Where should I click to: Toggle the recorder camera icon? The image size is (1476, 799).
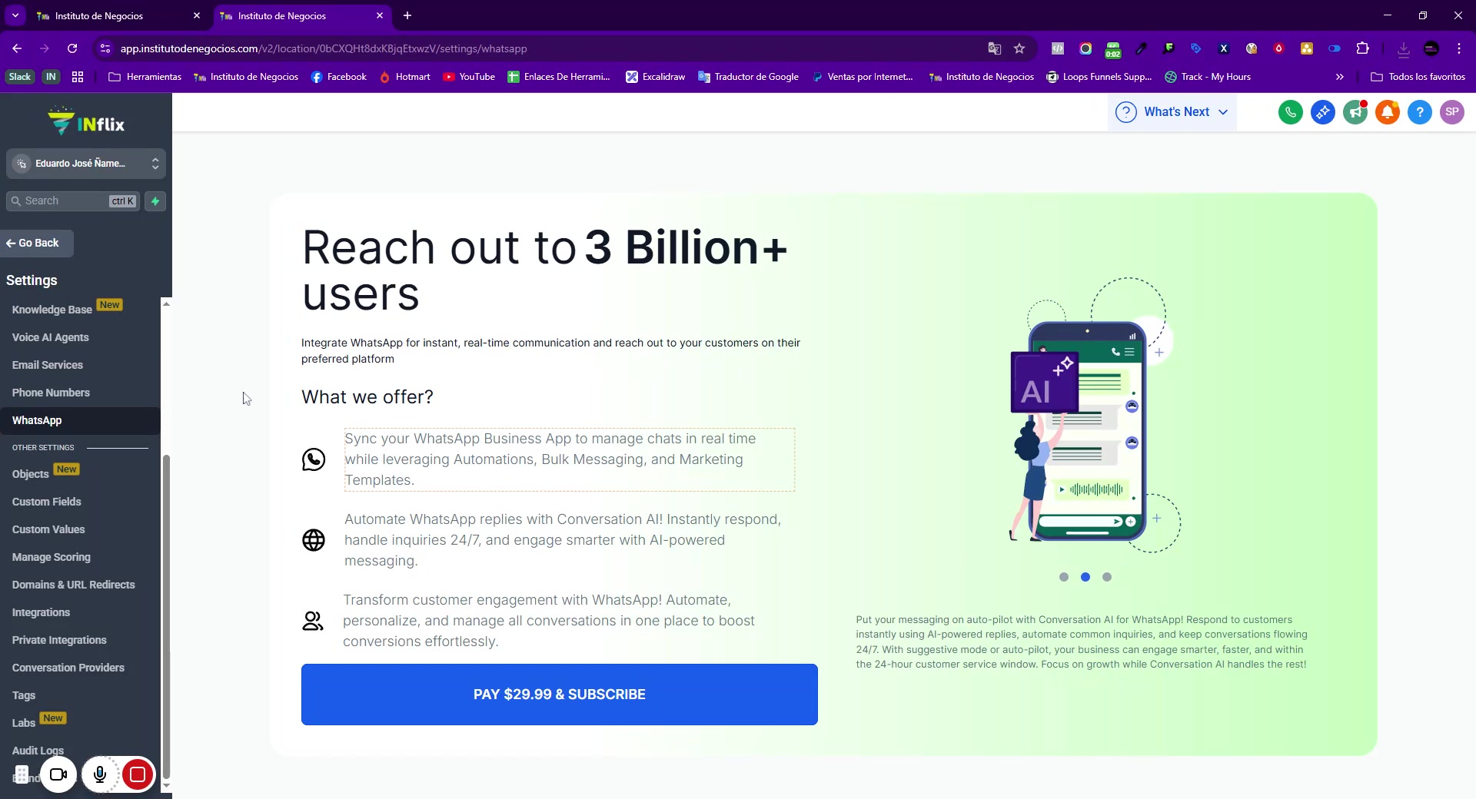click(58, 774)
